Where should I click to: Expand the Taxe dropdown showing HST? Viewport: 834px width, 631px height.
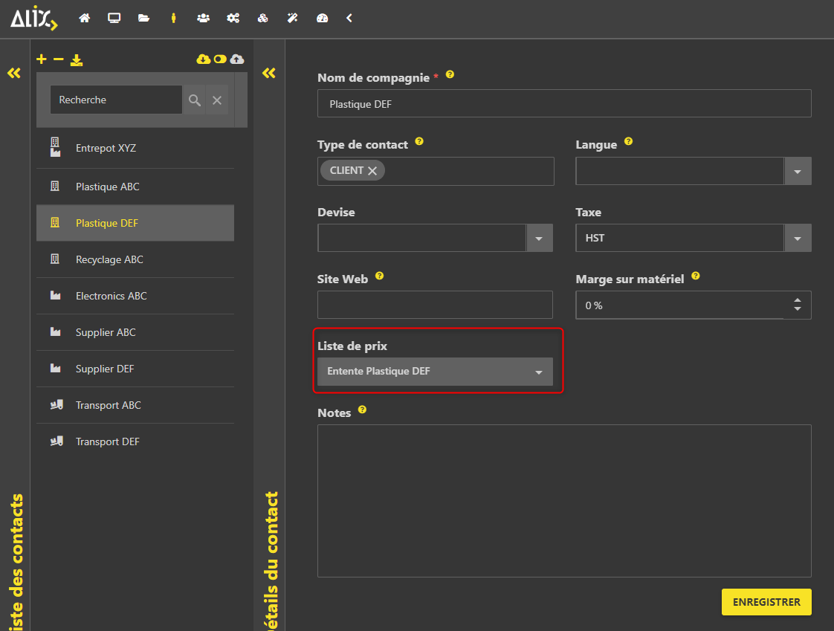point(798,239)
